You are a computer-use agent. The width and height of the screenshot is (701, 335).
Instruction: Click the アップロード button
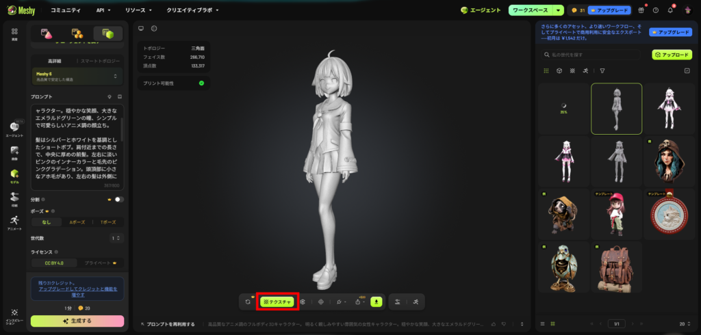672,55
